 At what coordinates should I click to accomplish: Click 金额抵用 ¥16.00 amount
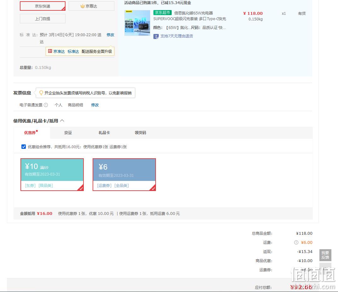click(44, 213)
